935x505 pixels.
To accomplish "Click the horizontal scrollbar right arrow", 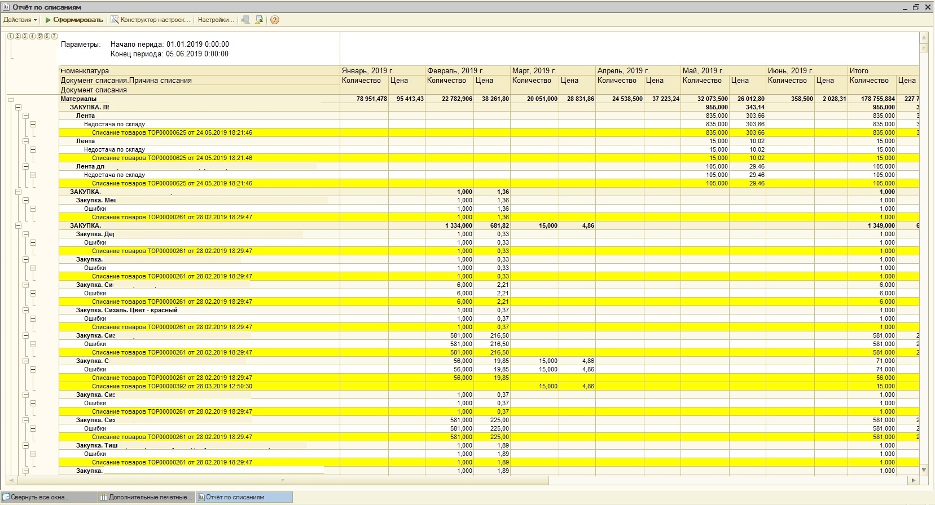I will [x=914, y=481].
